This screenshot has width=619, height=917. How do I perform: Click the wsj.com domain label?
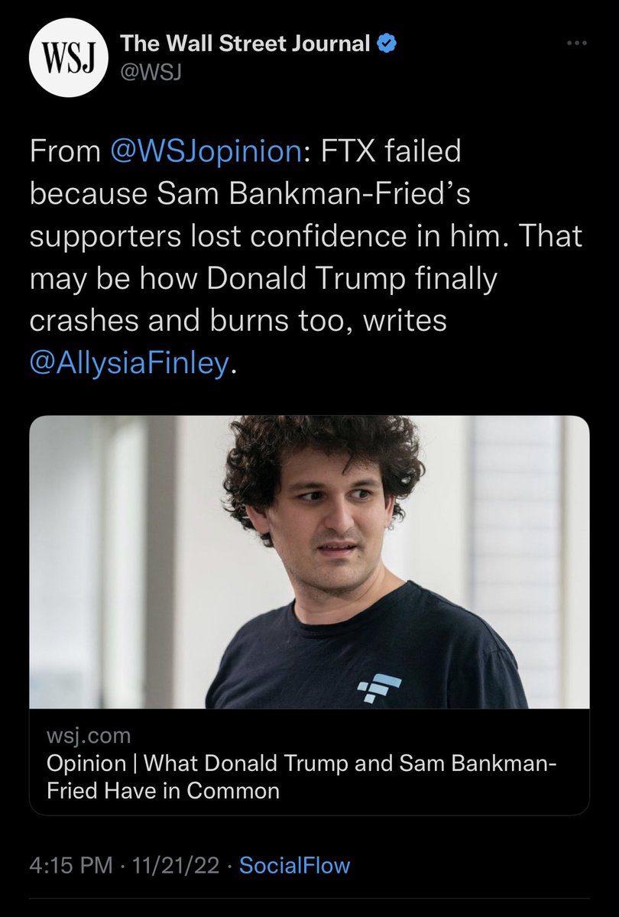pos(89,736)
